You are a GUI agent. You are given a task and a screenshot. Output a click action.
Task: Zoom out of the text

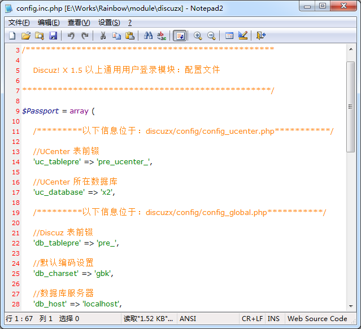[211, 36]
